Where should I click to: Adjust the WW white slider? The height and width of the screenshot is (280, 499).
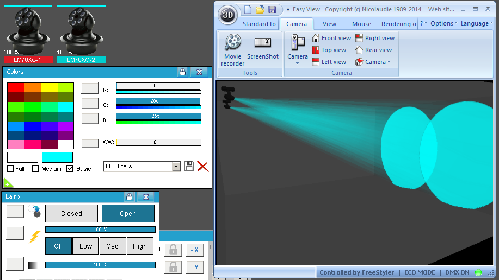158,142
